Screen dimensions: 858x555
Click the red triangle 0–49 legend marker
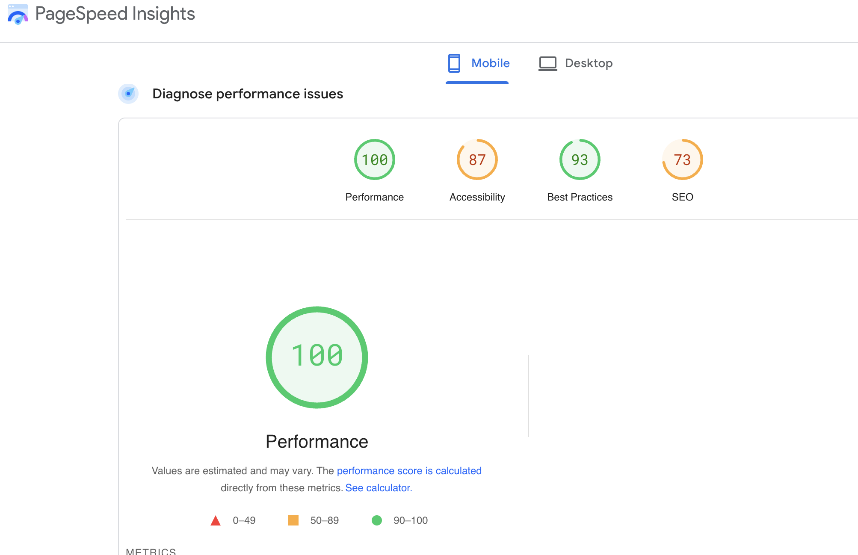[x=216, y=521]
